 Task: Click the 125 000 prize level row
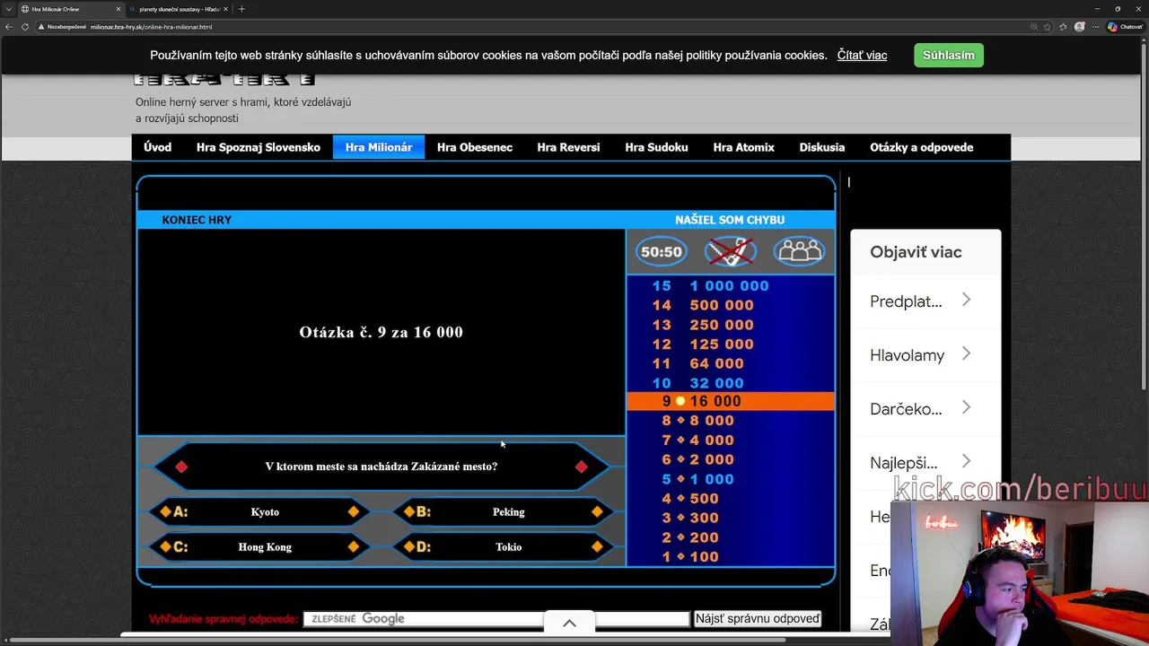tap(730, 344)
